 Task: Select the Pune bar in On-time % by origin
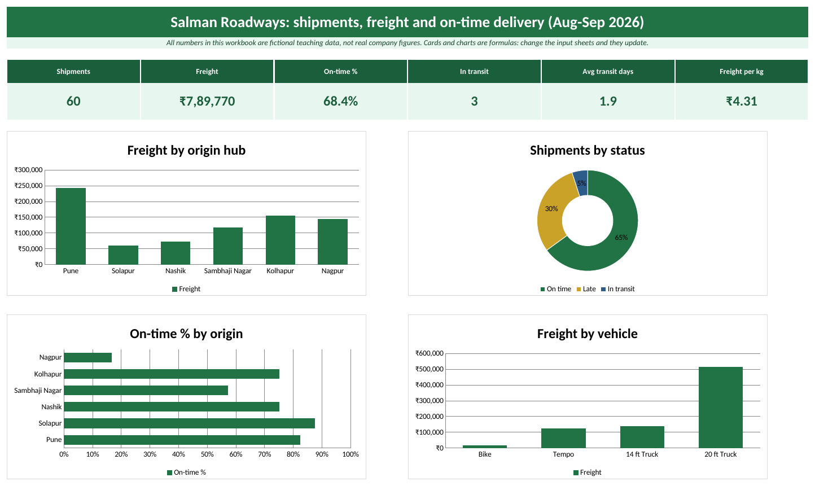tap(182, 440)
